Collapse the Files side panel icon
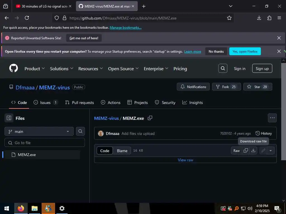Viewport: 286px width, 214px height. point(9,118)
